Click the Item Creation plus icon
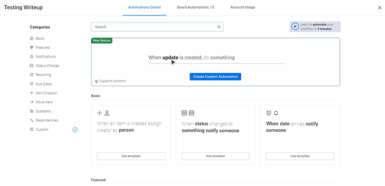The height and width of the screenshot is (186, 385). tap(31, 93)
